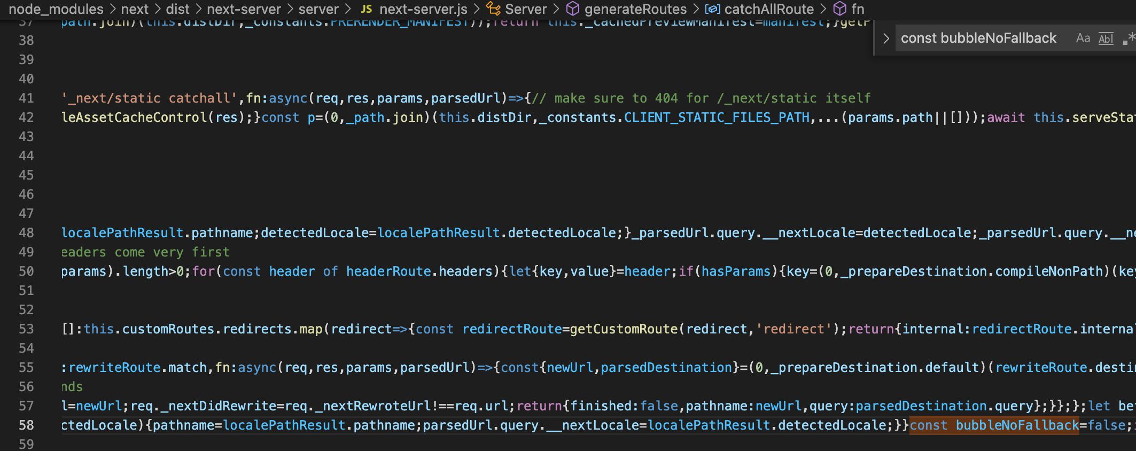1136x451 pixels.
Task: Click localePathResult.pathname on line 48
Action: pyautogui.click(x=157, y=233)
